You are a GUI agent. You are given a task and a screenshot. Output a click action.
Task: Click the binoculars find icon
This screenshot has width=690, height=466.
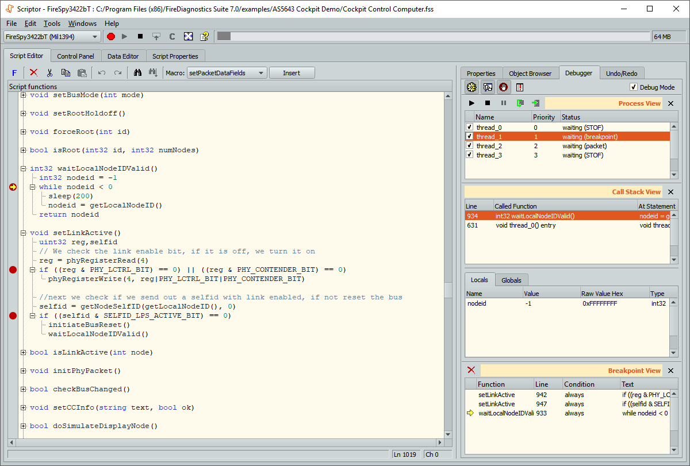point(137,72)
